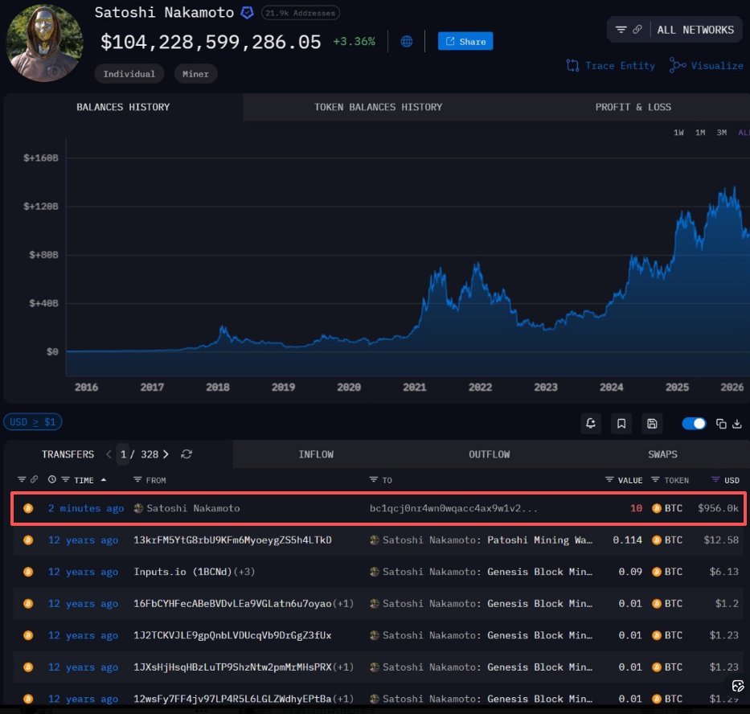Click the 'USD ≥ $1' filter pill
This screenshot has height=714, width=750.
32,422
